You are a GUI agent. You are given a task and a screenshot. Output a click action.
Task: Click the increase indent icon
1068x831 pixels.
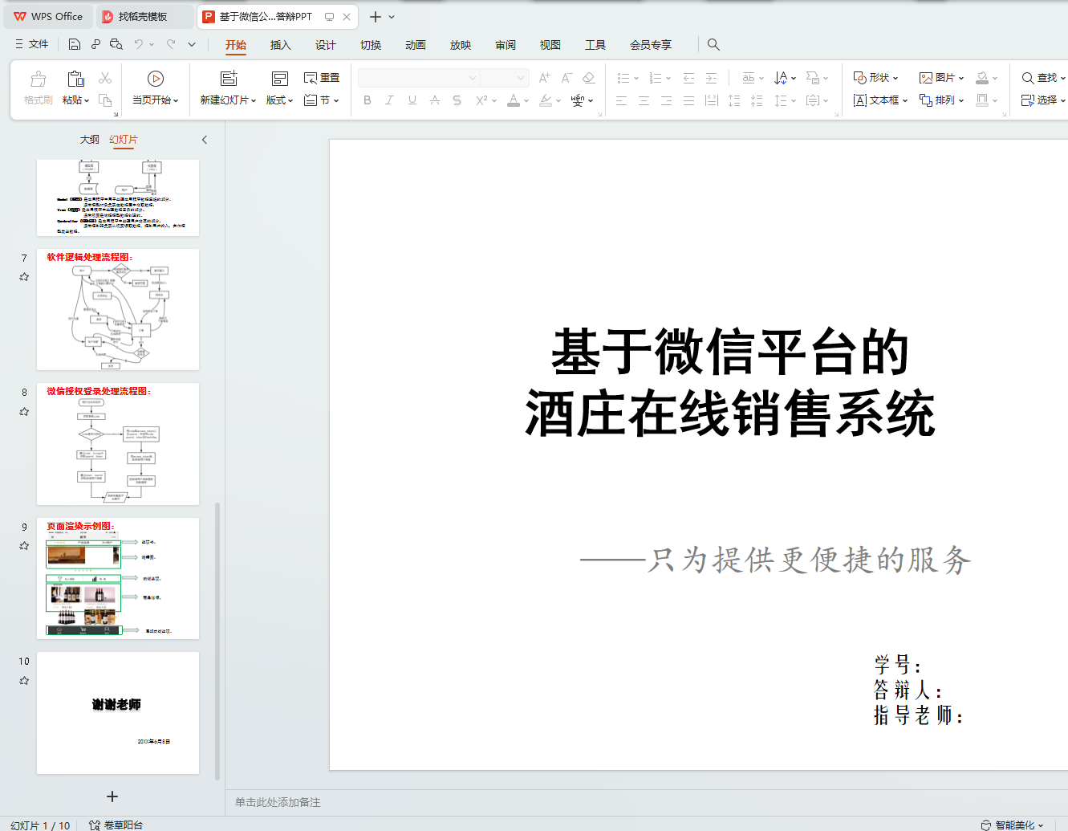(x=711, y=78)
